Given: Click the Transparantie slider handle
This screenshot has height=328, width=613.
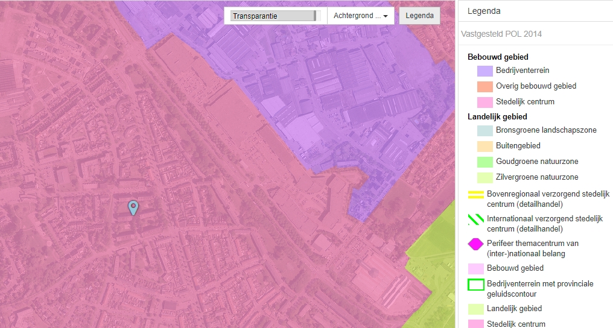Looking at the screenshot, I should (315, 16).
